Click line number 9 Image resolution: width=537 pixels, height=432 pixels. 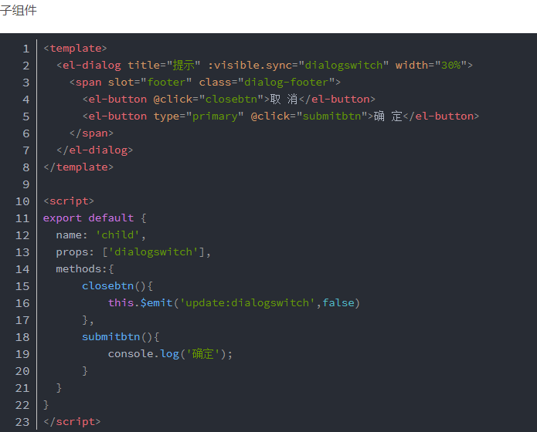(x=26, y=184)
